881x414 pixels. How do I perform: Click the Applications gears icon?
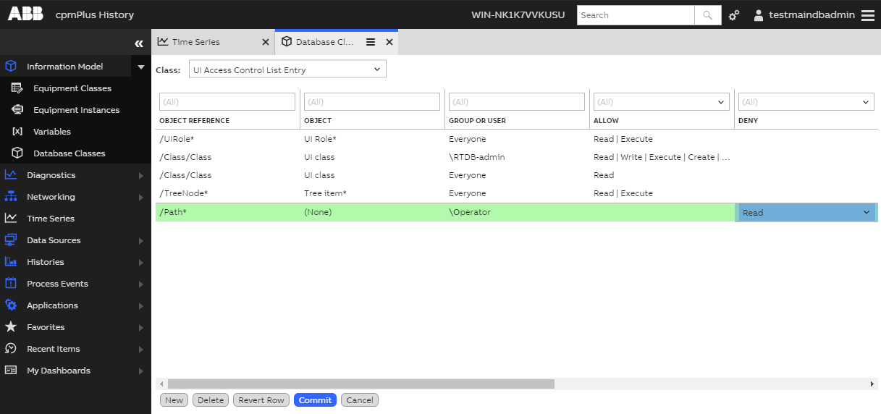11,305
